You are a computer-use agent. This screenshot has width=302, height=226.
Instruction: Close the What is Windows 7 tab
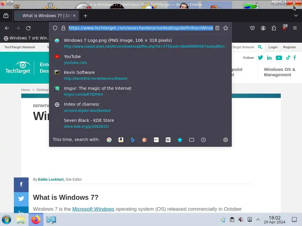pos(74,16)
